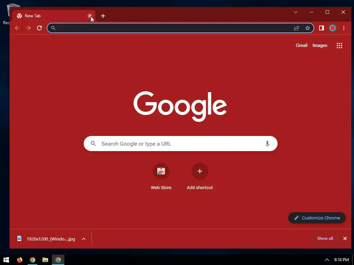Open the tab search chevron
This screenshot has height=265, width=354.
(295, 12)
